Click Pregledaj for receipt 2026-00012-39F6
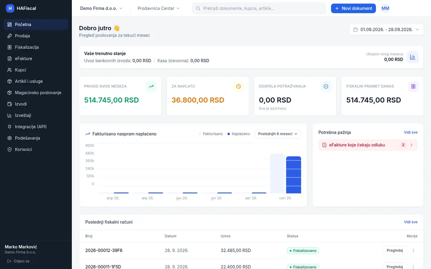 click(395, 250)
